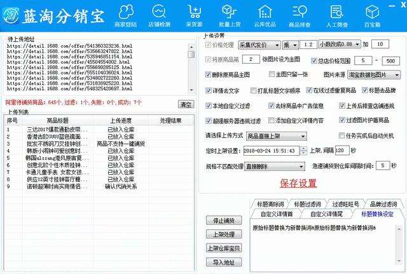Enable 打乱标题文字顺序 checkbox
Screen dimensions: 407x274
click(253, 90)
